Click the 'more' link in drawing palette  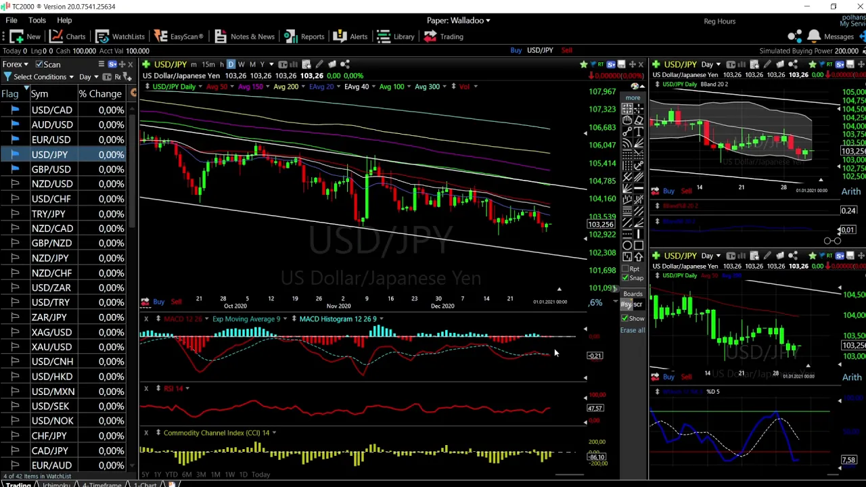pos(633,97)
